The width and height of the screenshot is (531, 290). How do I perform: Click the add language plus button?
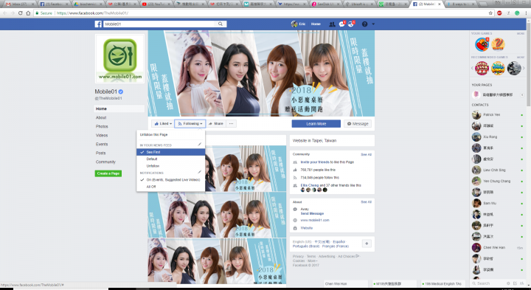pos(367,244)
